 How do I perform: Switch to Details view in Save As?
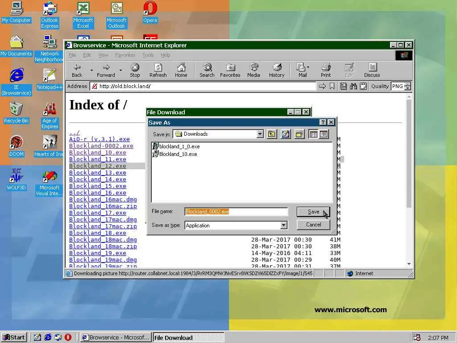coord(324,134)
